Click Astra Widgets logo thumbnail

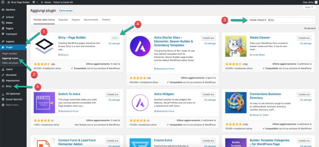click(x=140, y=103)
